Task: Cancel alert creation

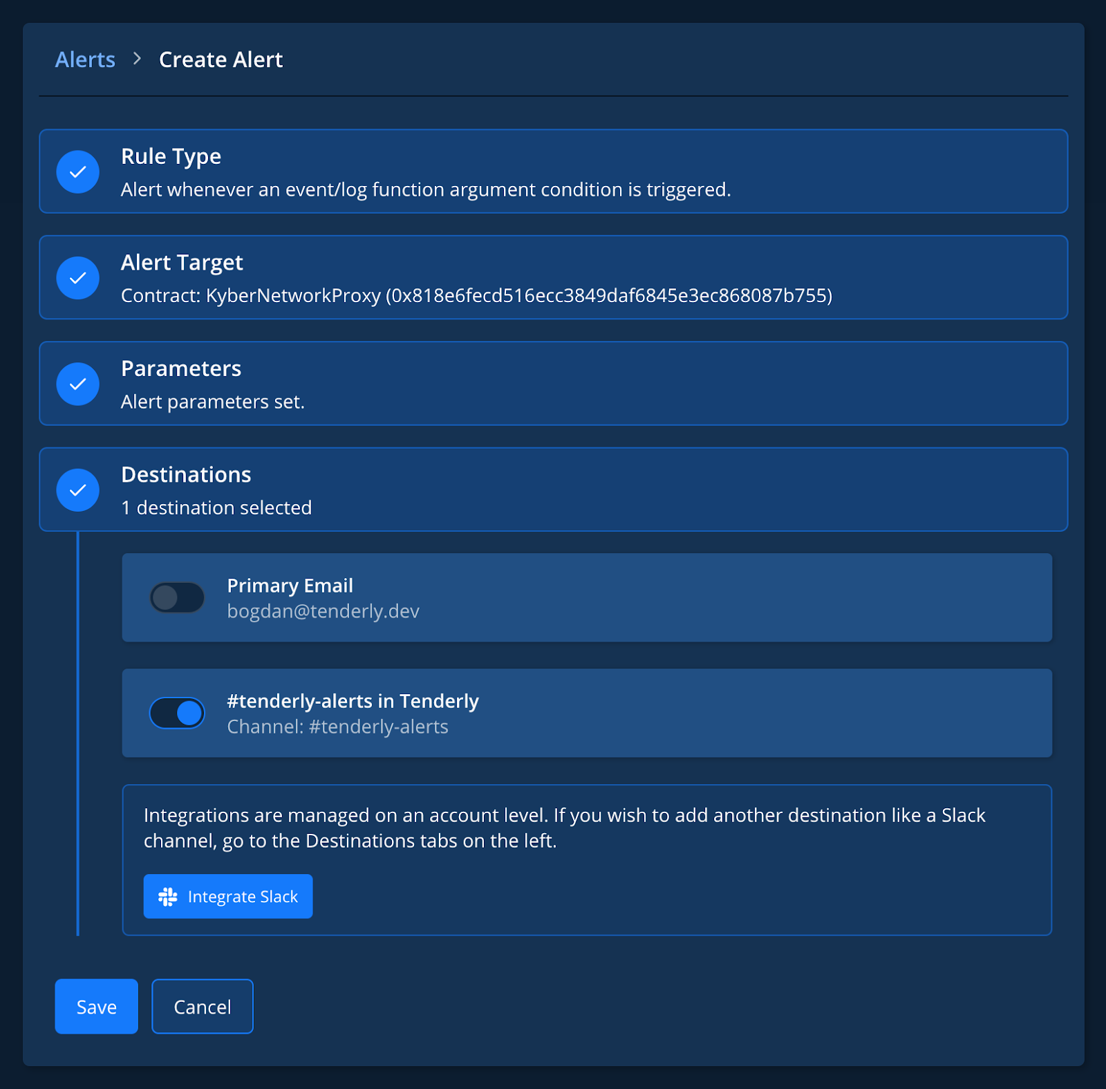Action: click(x=203, y=1007)
